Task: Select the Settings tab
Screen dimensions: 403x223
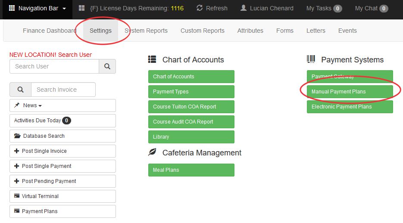Action: click(x=100, y=31)
